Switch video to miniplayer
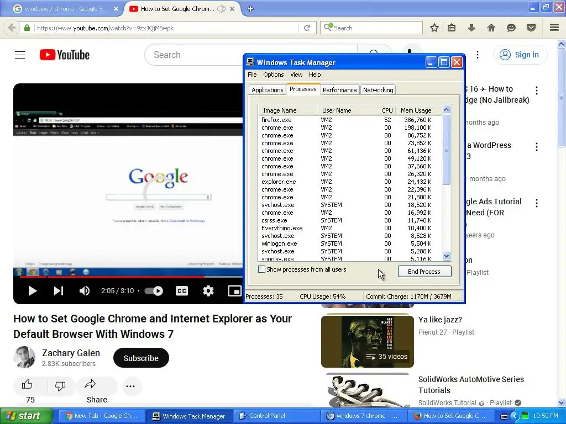 [x=234, y=290]
